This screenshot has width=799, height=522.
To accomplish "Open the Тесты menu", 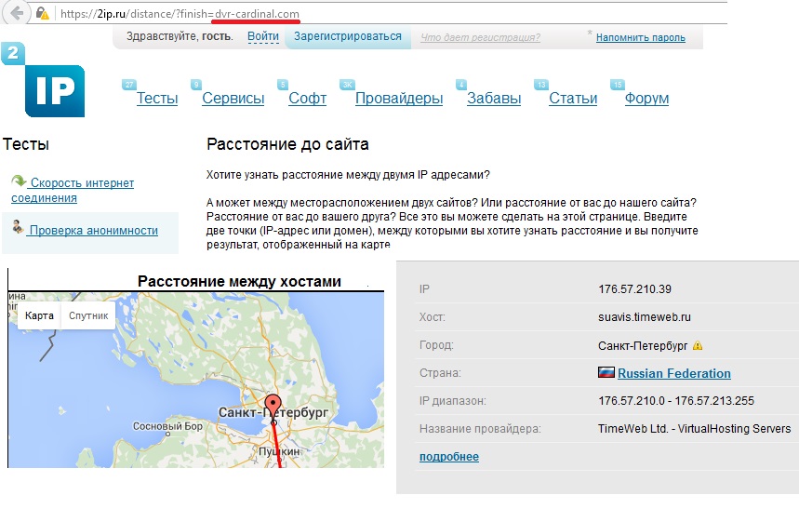I will pyautogui.click(x=156, y=99).
